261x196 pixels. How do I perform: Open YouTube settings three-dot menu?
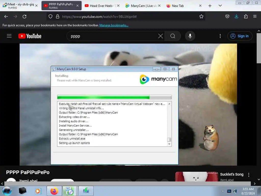click(x=220, y=36)
